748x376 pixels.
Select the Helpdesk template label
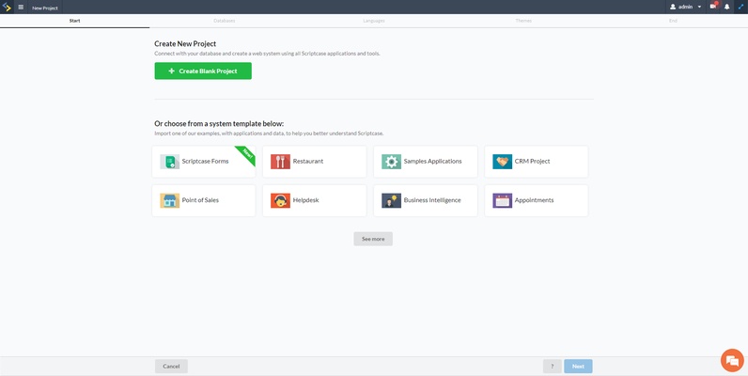click(305, 200)
